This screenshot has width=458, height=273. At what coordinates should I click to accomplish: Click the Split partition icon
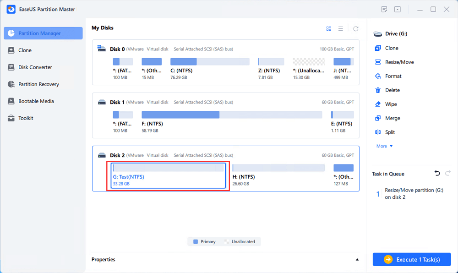tap(378, 132)
